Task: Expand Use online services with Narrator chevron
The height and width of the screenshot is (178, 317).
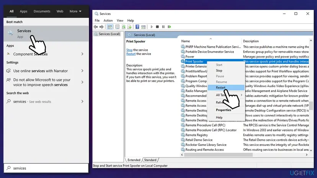Action: 82,71
